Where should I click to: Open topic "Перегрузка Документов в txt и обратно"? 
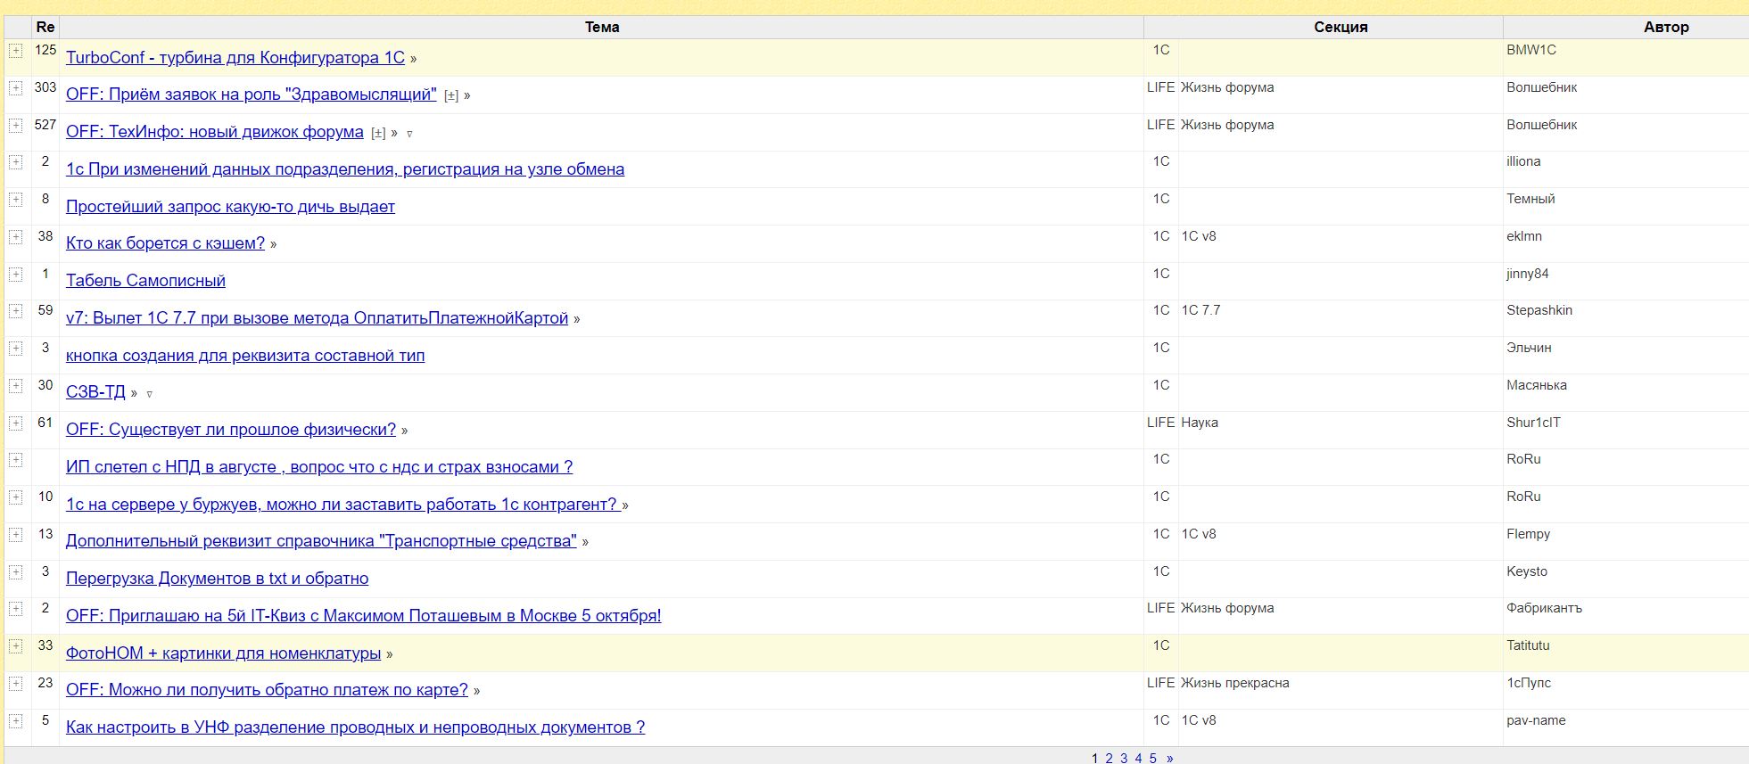[217, 579]
